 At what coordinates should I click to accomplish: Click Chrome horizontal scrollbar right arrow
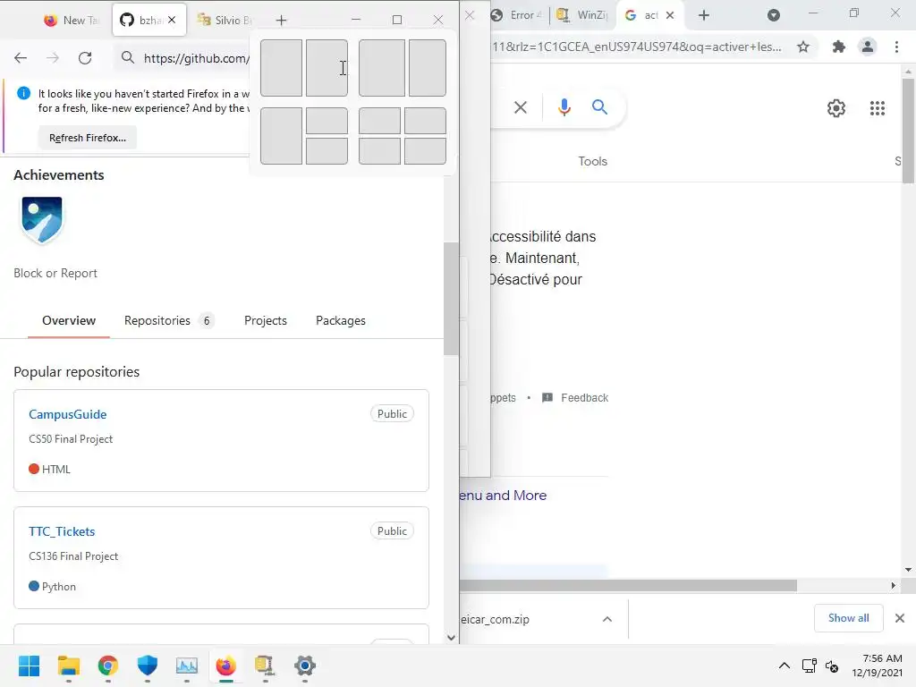tap(894, 585)
